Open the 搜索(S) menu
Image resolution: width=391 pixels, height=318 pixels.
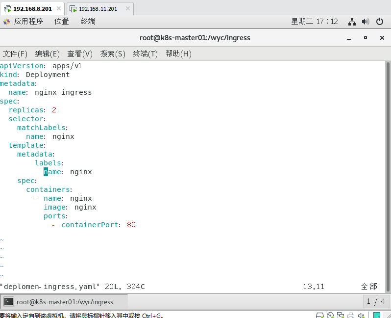113,53
